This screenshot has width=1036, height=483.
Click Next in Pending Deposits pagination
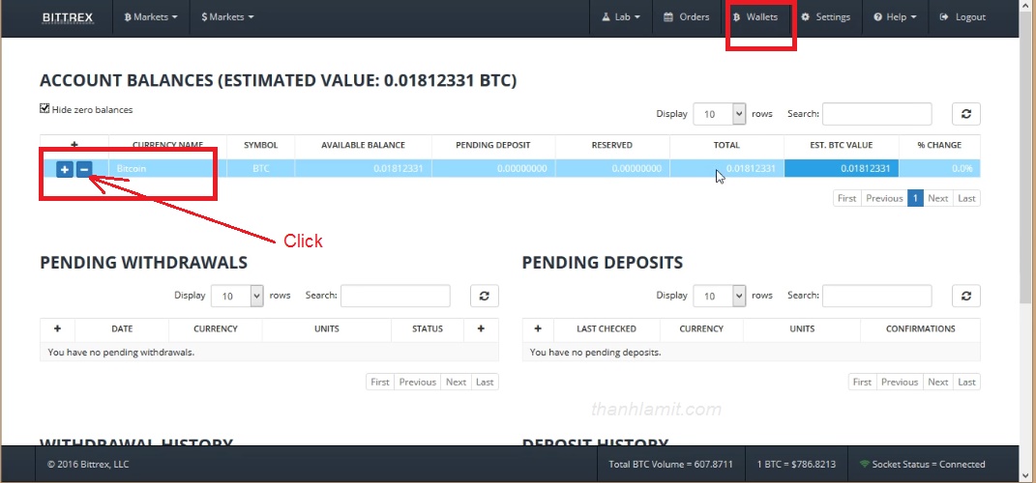(x=938, y=382)
